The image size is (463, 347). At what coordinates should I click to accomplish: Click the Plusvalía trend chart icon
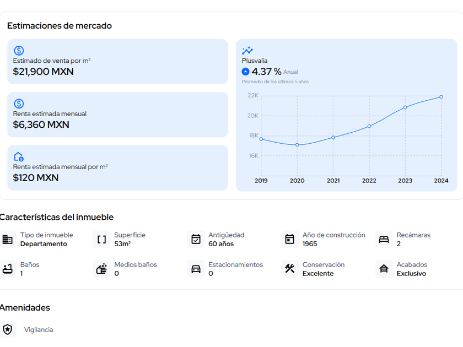[x=247, y=51]
